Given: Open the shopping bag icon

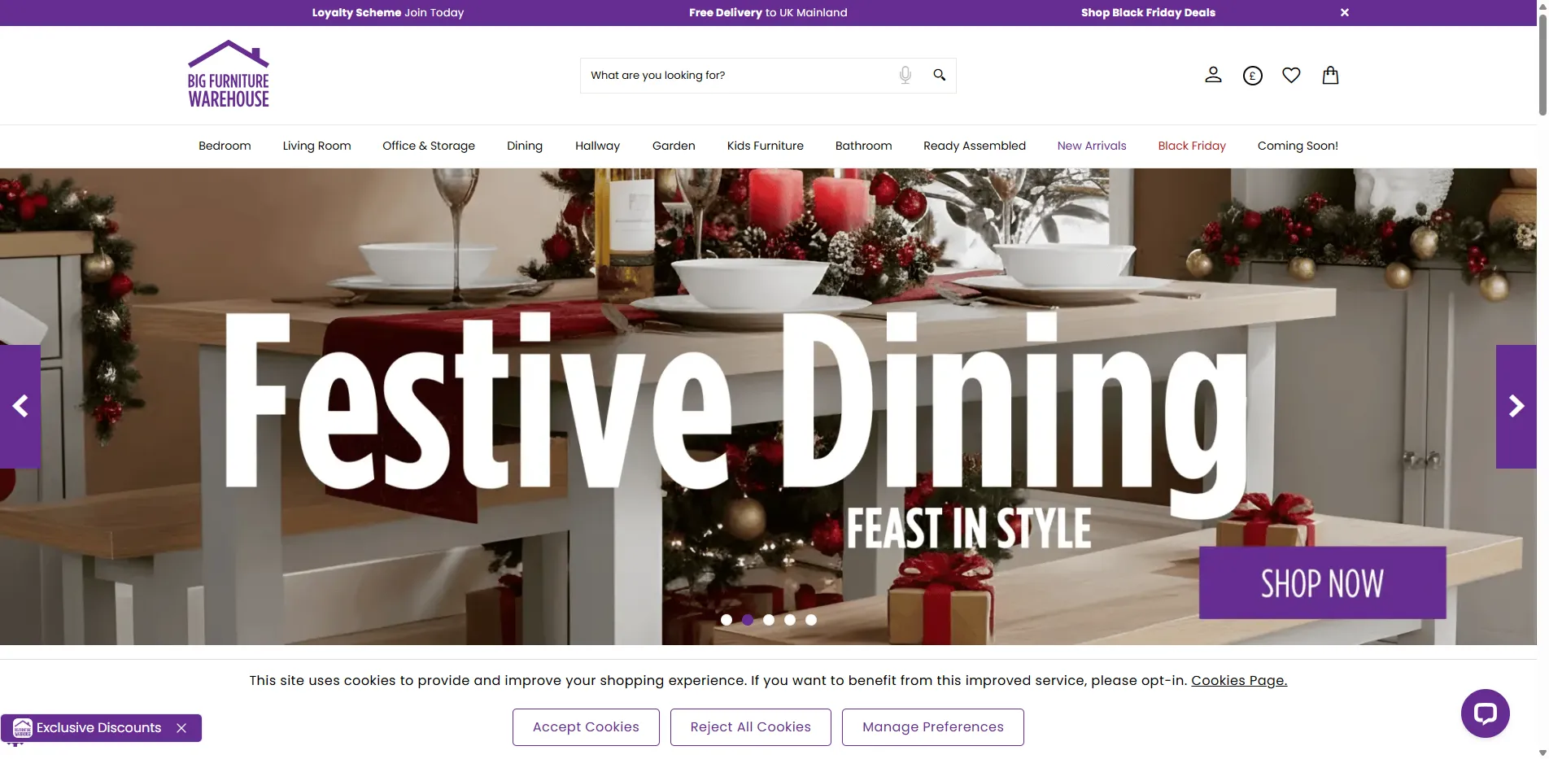Looking at the screenshot, I should [1330, 75].
